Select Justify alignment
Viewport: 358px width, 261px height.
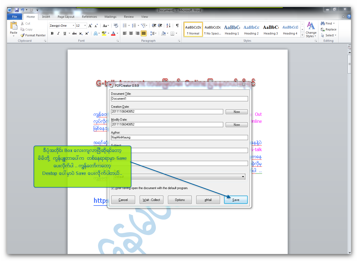(x=144, y=33)
